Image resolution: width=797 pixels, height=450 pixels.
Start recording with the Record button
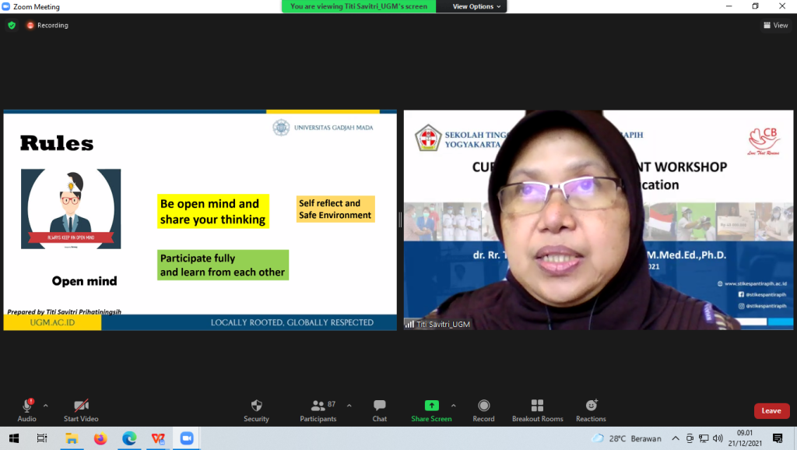tap(483, 406)
